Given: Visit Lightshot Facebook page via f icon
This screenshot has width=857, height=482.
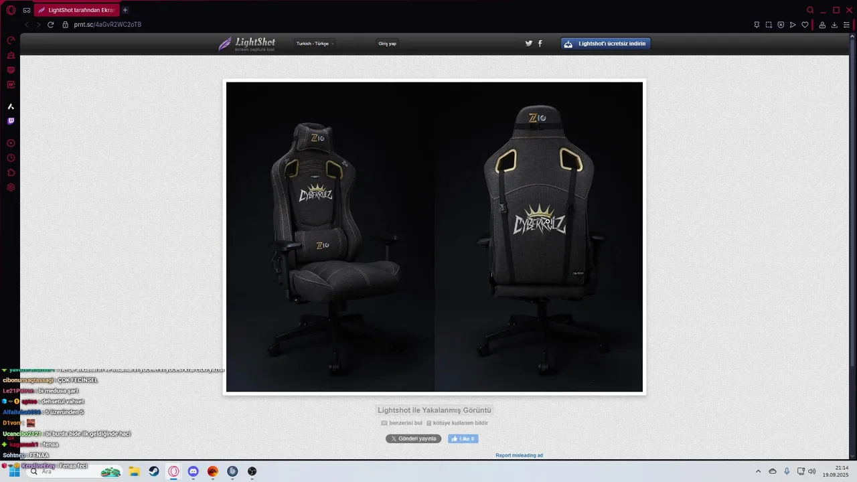Looking at the screenshot, I should point(540,44).
